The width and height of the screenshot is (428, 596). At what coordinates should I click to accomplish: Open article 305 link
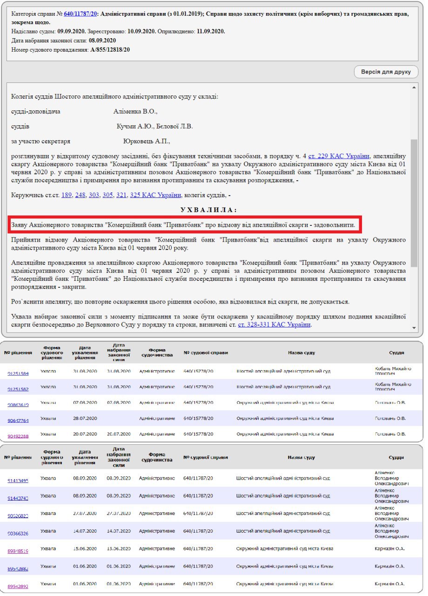coord(108,195)
